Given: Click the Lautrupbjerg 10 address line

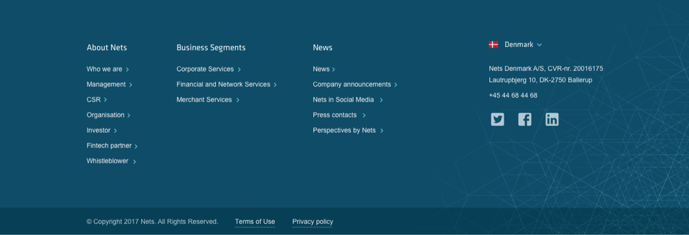Looking at the screenshot, I should (540, 80).
